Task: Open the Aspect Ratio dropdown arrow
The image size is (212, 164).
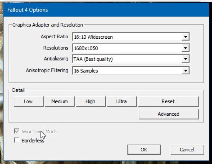Action: (185, 37)
